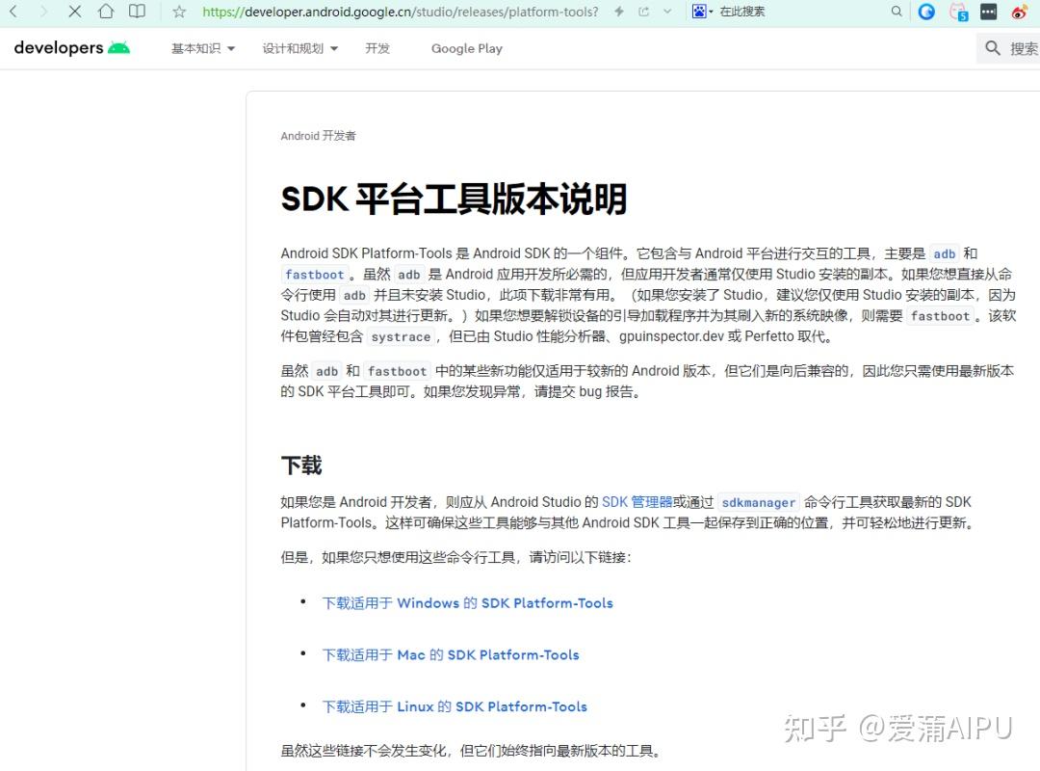Click the browser home icon

tap(106, 12)
